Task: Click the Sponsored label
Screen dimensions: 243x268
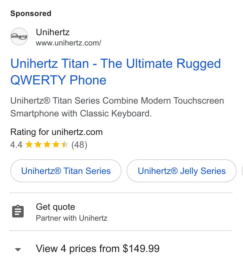Action: coord(31,13)
